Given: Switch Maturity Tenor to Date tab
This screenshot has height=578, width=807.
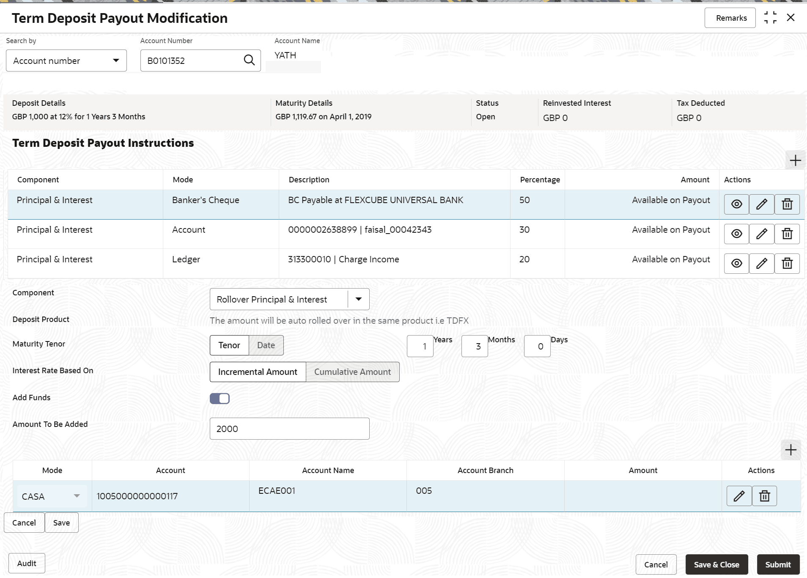Looking at the screenshot, I should pyautogui.click(x=266, y=345).
